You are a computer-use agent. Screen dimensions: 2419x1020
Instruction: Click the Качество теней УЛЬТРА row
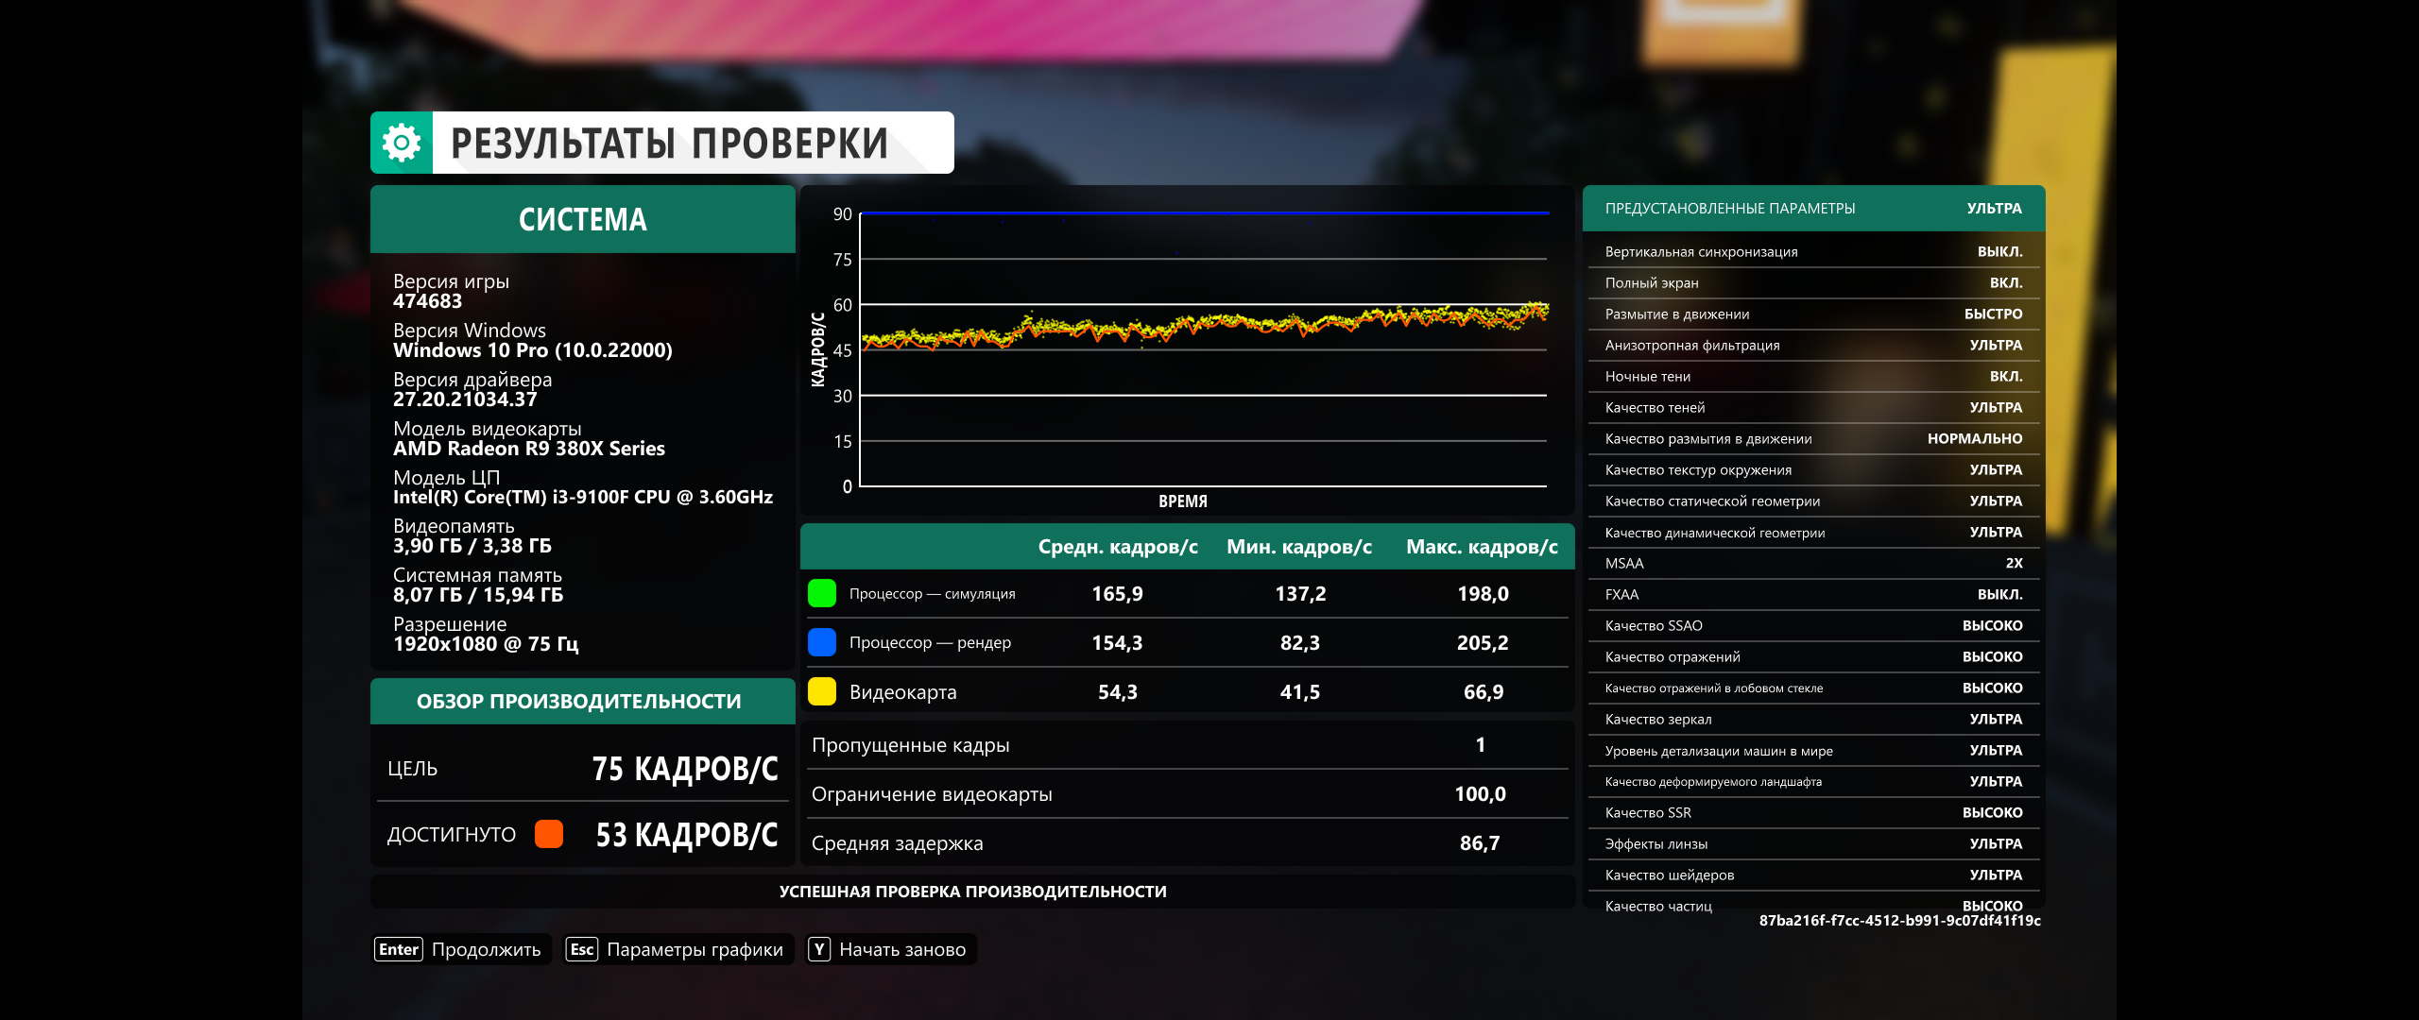1812,407
